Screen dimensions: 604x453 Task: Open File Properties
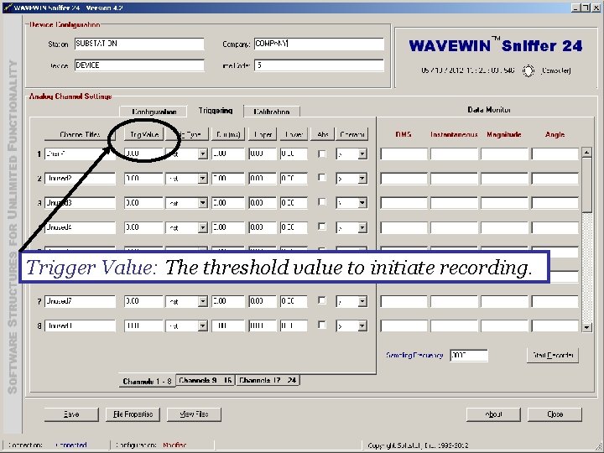pos(133,414)
